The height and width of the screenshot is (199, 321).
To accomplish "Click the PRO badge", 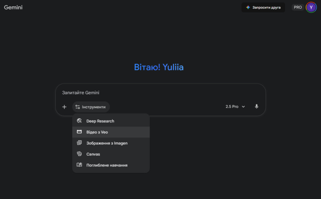I will point(297,7).
